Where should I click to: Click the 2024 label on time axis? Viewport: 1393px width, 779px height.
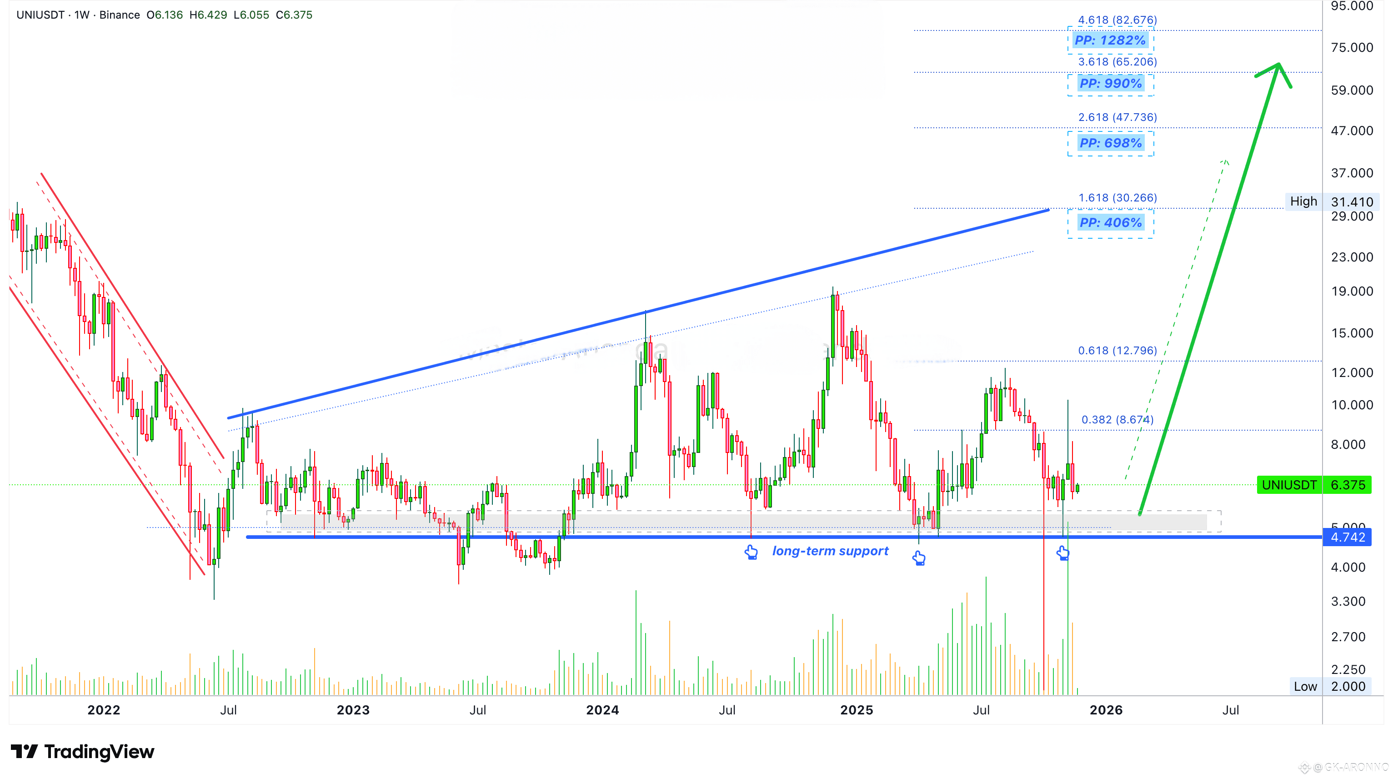602,710
